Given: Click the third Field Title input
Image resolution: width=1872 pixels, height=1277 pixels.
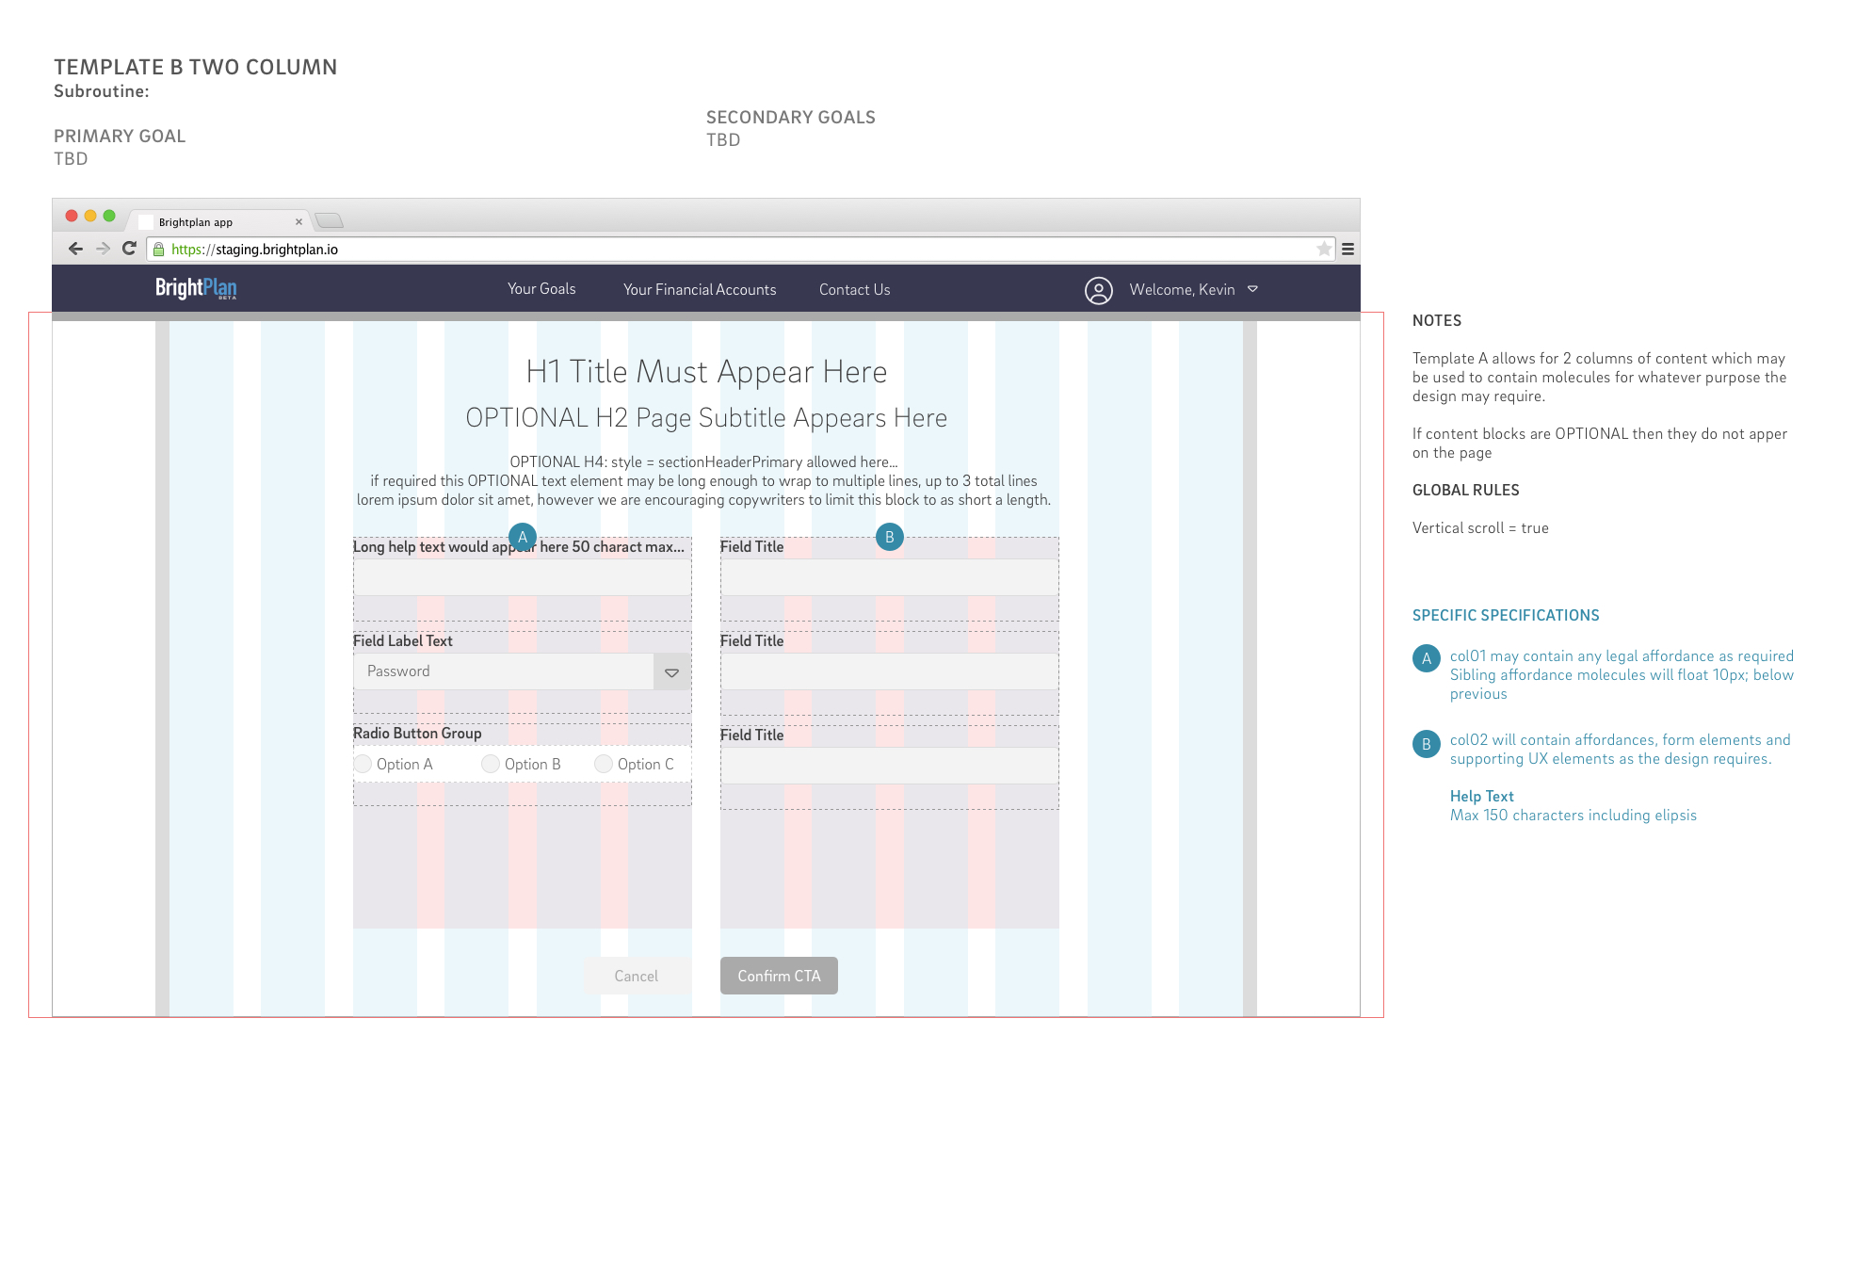Looking at the screenshot, I should (x=890, y=766).
